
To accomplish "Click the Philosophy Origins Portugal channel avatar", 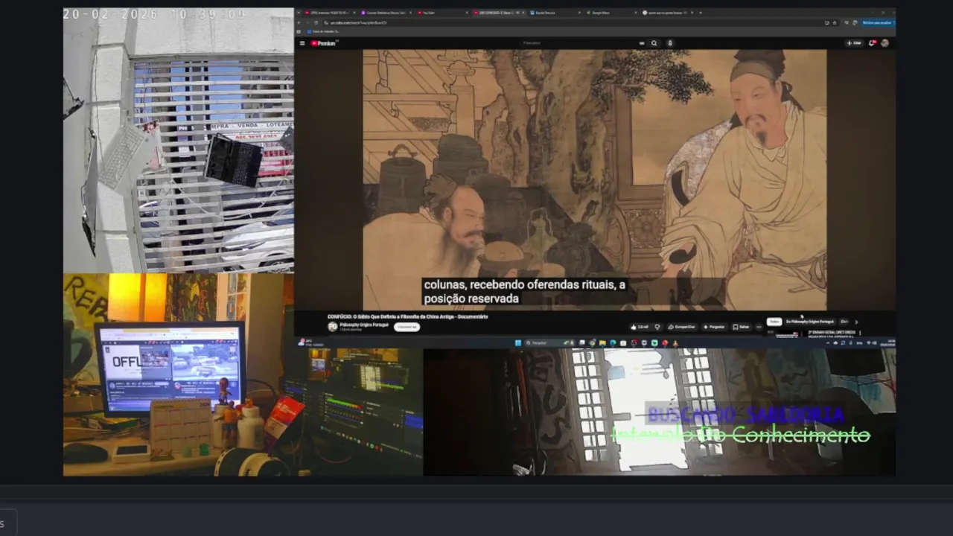I will tap(333, 327).
